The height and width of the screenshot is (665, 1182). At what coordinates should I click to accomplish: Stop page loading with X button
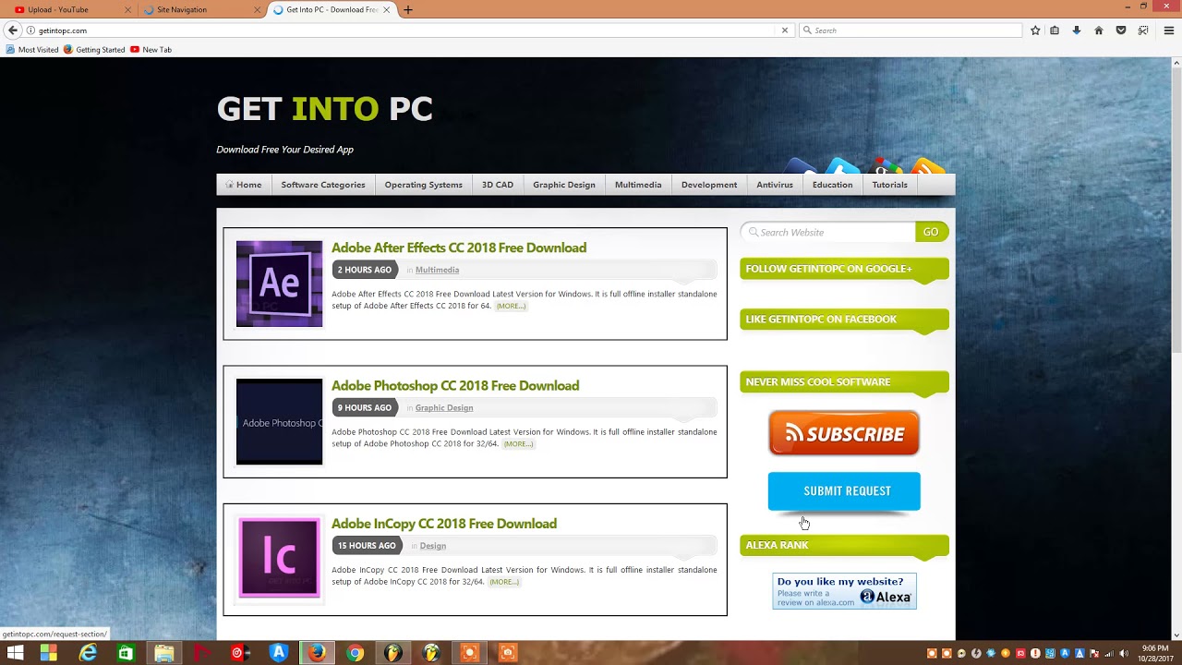click(x=785, y=30)
